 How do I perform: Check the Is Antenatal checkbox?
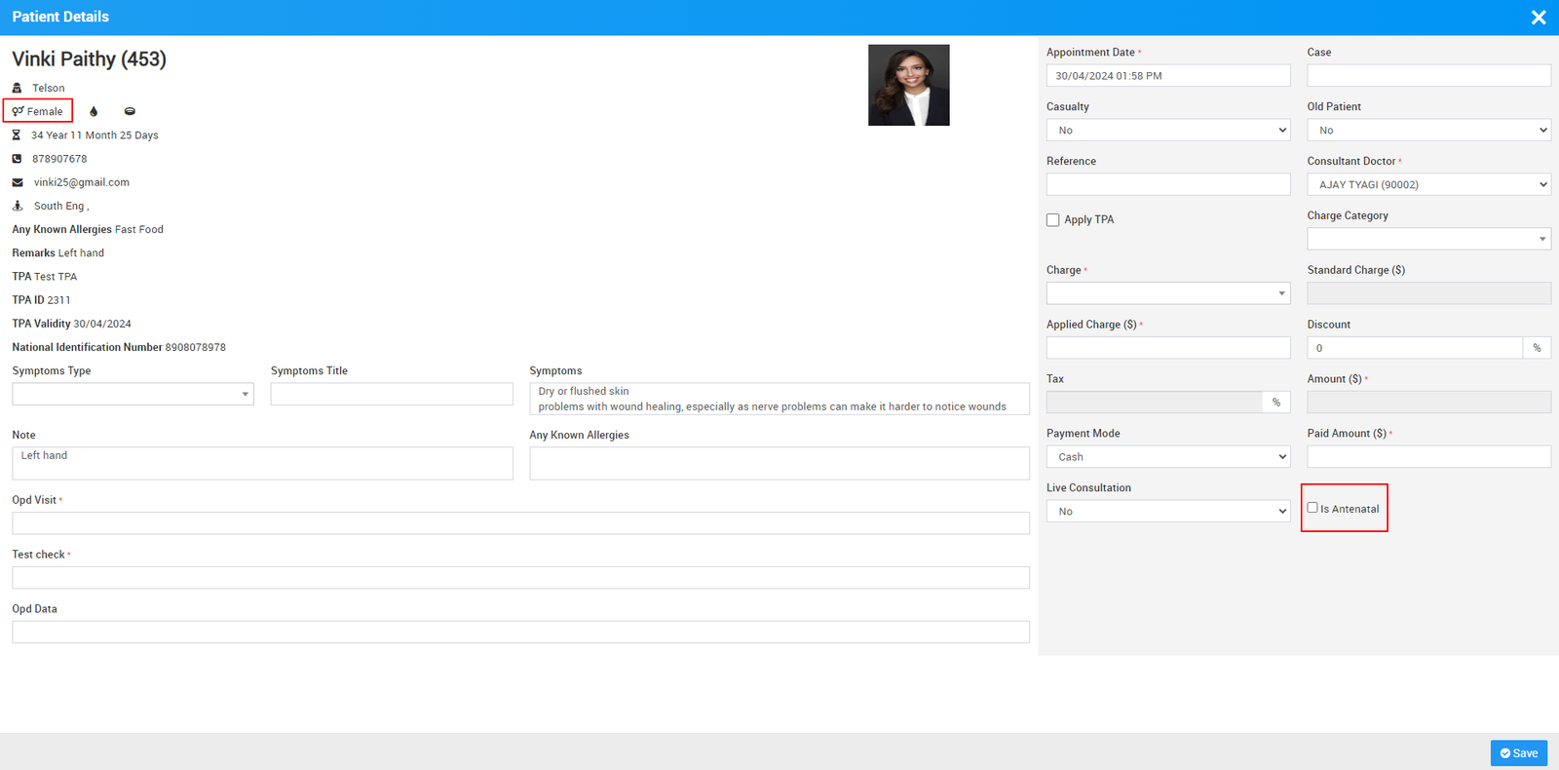coord(1312,508)
